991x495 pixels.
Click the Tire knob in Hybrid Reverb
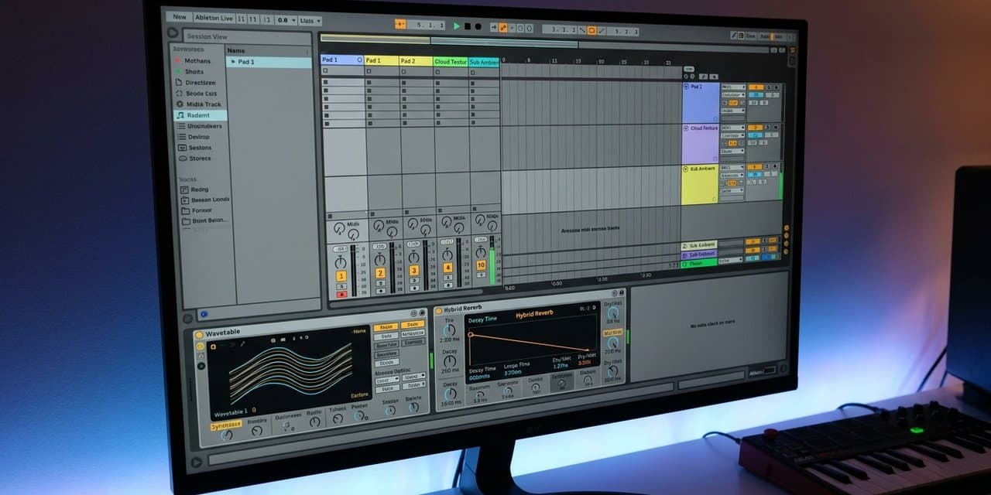click(450, 330)
